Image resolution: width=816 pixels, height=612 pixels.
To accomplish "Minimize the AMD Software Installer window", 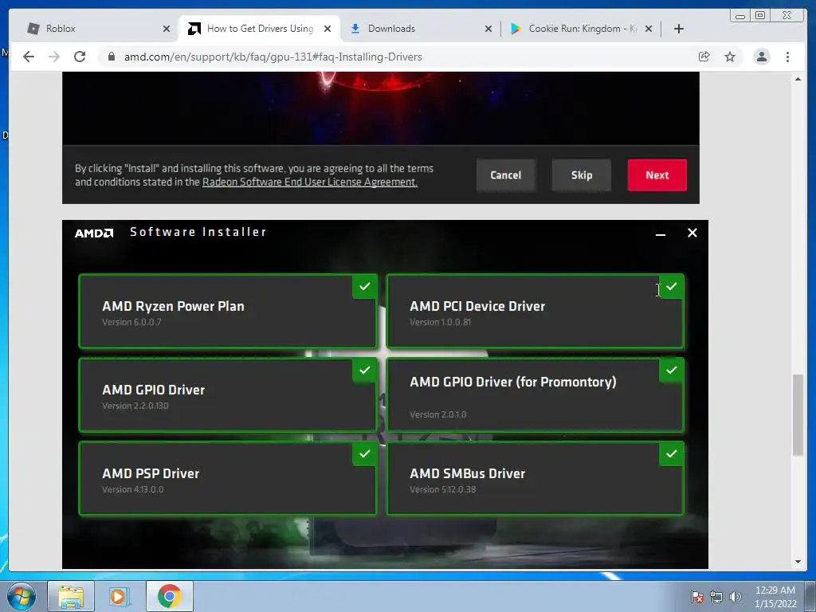I will (x=661, y=233).
